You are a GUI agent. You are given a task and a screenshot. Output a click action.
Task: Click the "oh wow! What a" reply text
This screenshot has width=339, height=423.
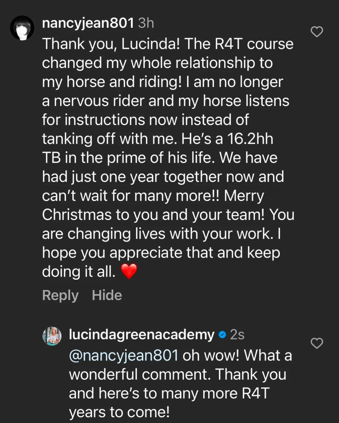(237, 355)
